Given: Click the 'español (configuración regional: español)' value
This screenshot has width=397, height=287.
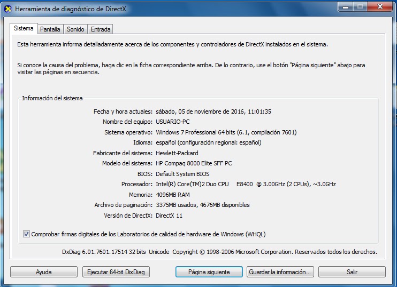Looking at the screenshot, I should pyautogui.click(x=208, y=142).
